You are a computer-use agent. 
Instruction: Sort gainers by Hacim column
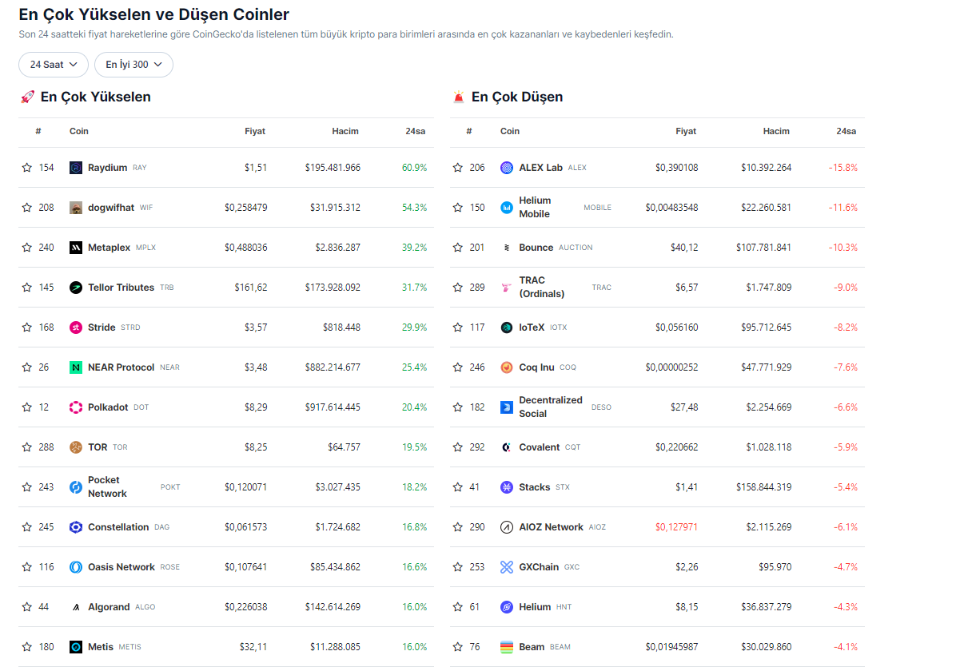click(345, 131)
